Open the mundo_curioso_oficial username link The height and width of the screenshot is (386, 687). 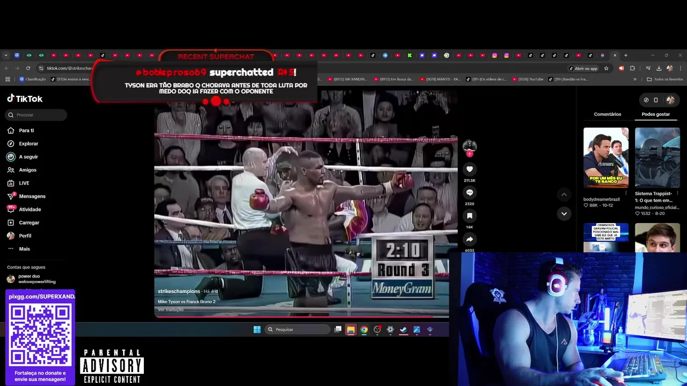[657, 207]
